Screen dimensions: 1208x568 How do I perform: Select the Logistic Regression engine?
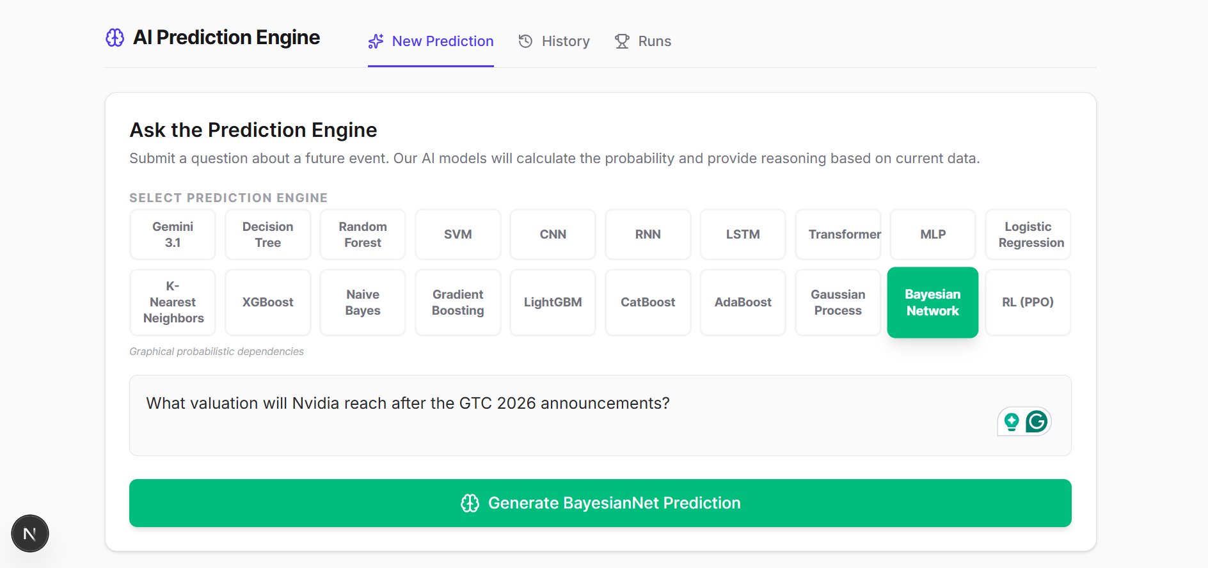tap(1028, 235)
